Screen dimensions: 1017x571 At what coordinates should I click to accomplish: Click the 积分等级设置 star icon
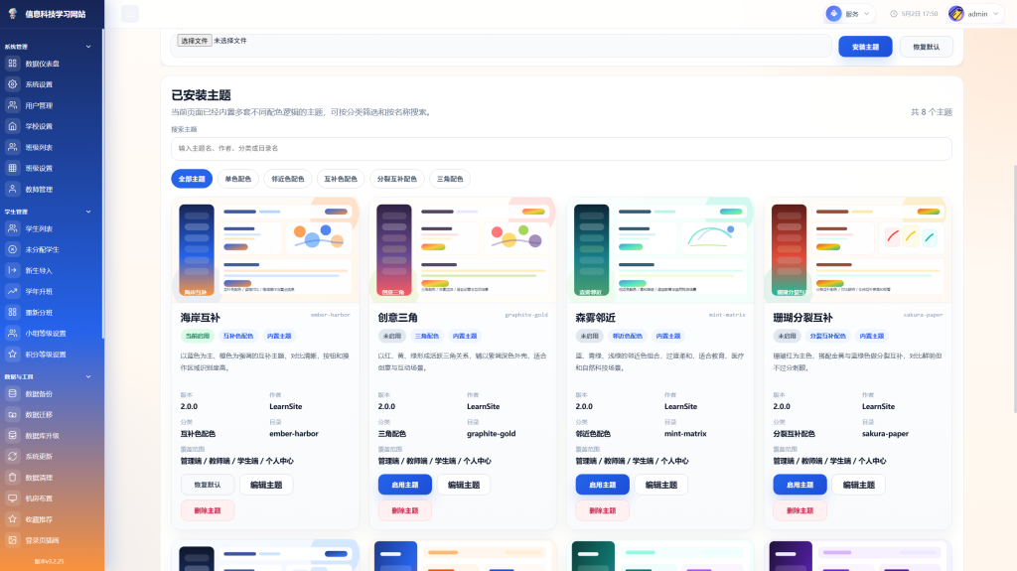[12, 355]
